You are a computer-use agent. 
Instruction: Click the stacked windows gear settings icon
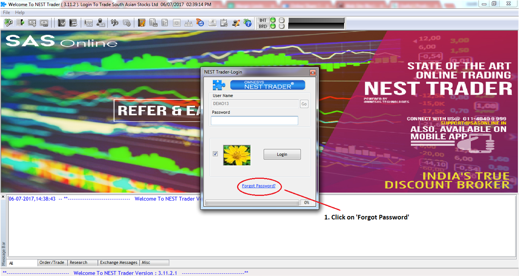(127, 23)
